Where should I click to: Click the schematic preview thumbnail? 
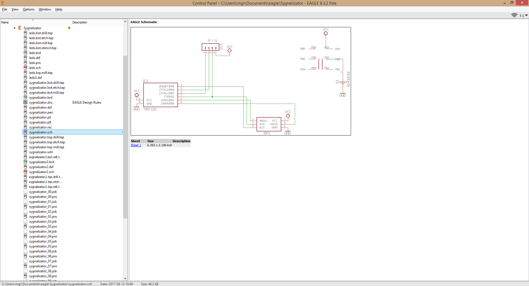241,81
